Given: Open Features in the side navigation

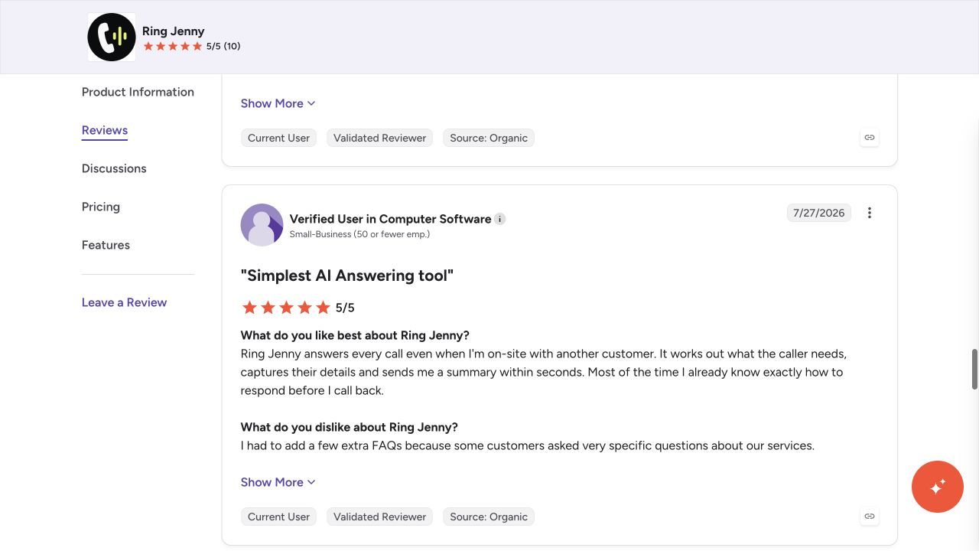Looking at the screenshot, I should (106, 245).
